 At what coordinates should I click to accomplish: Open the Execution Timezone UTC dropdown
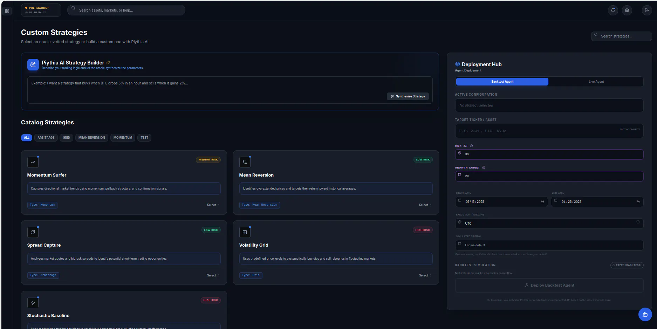click(549, 223)
